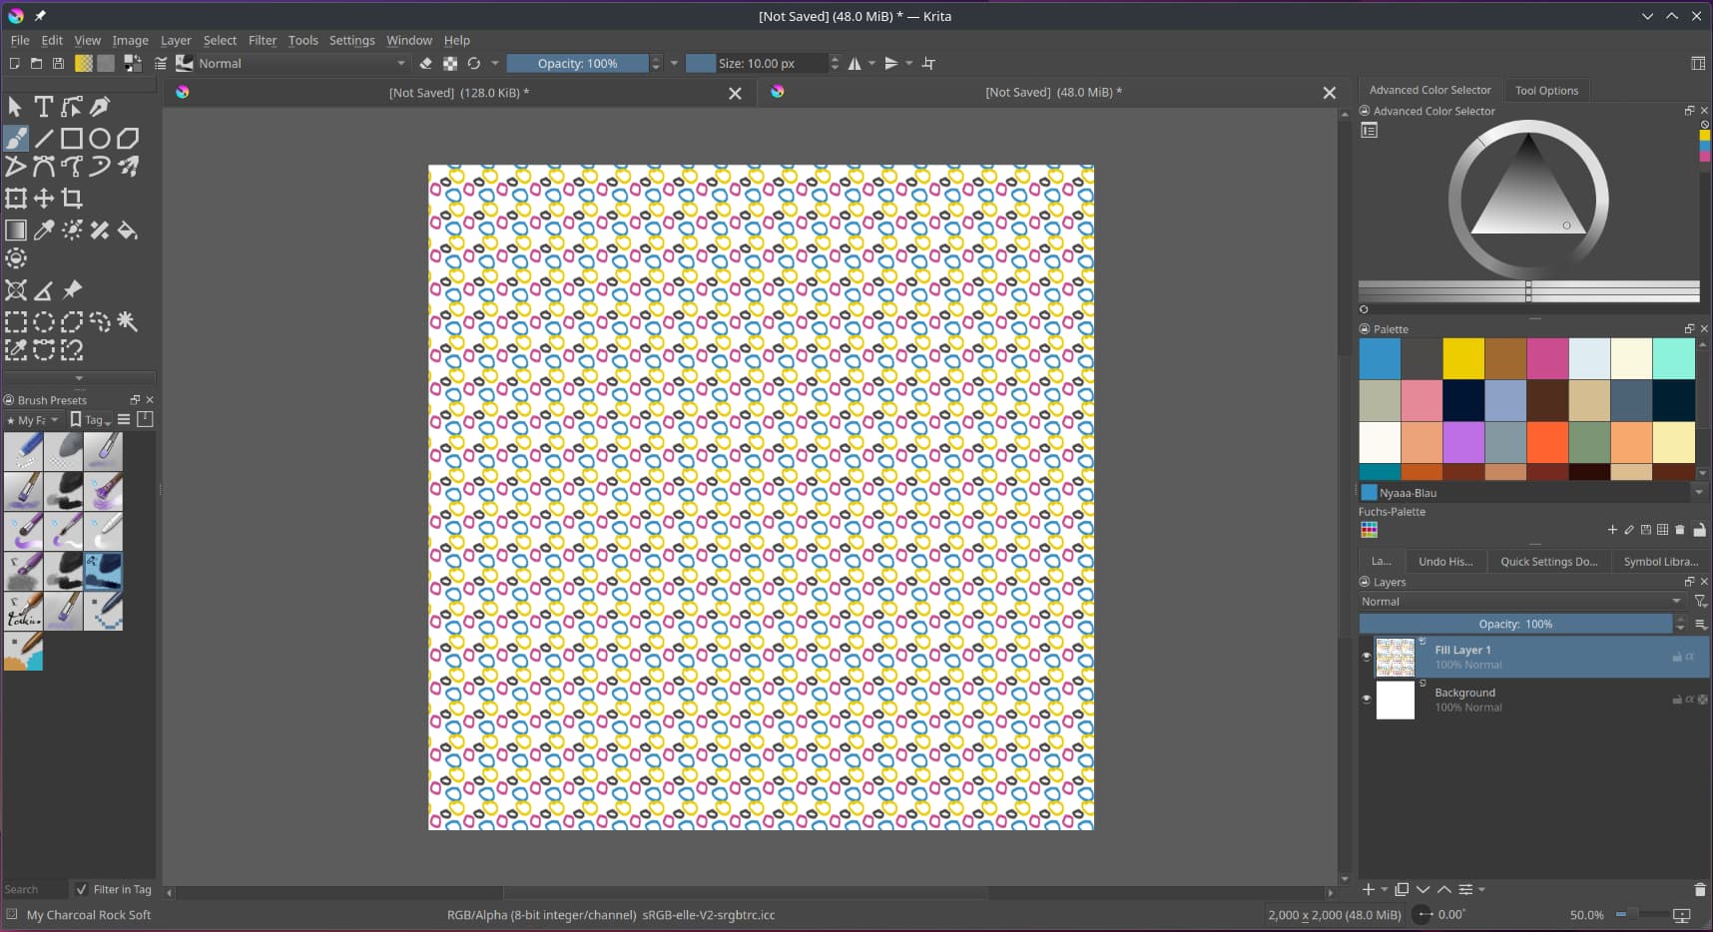The height and width of the screenshot is (932, 1713).
Task: Click the delete layer trash icon
Action: click(x=1700, y=889)
